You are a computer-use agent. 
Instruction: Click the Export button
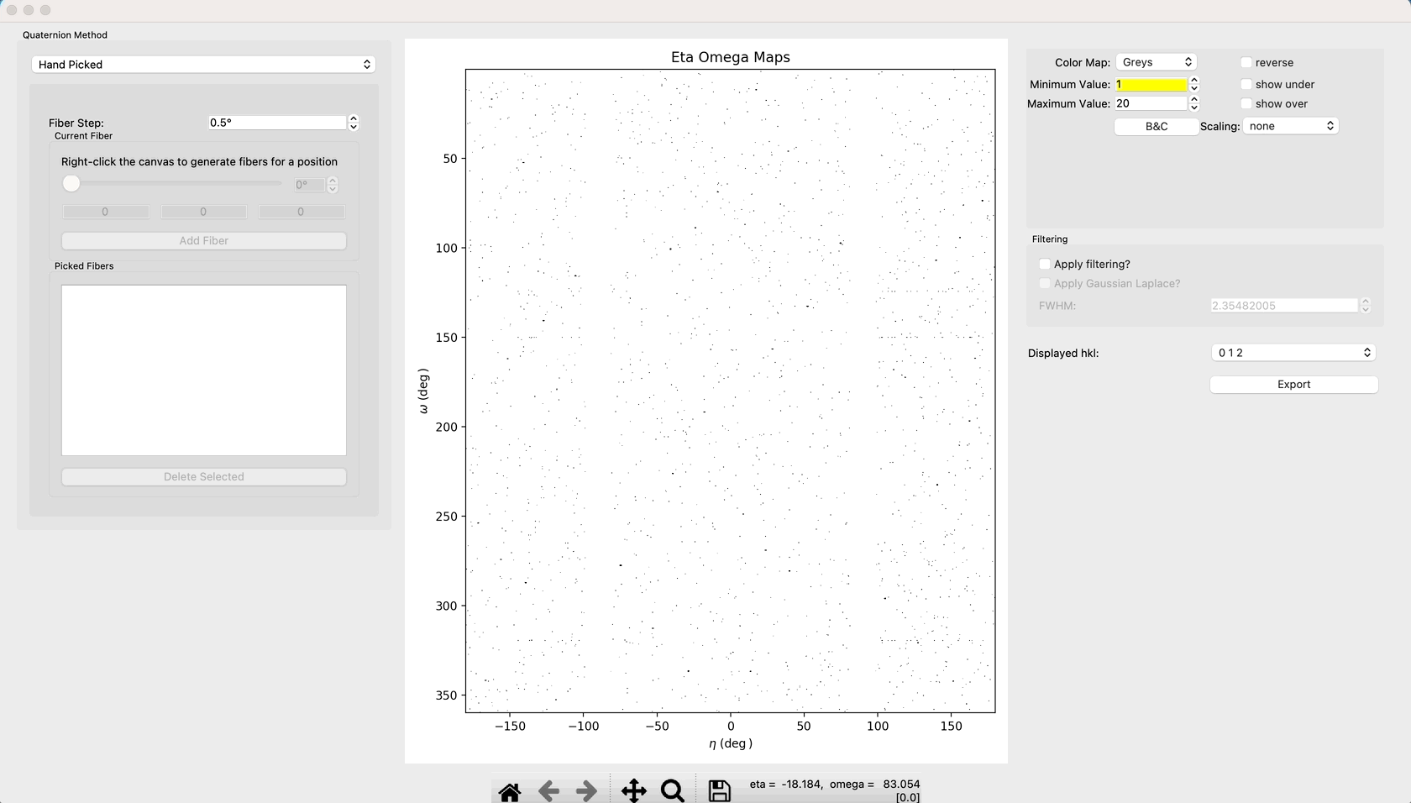pyautogui.click(x=1294, y=385)
